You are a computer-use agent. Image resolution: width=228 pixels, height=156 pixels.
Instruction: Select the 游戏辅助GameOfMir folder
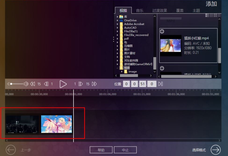pyautogui.click(x=138, y=64)
